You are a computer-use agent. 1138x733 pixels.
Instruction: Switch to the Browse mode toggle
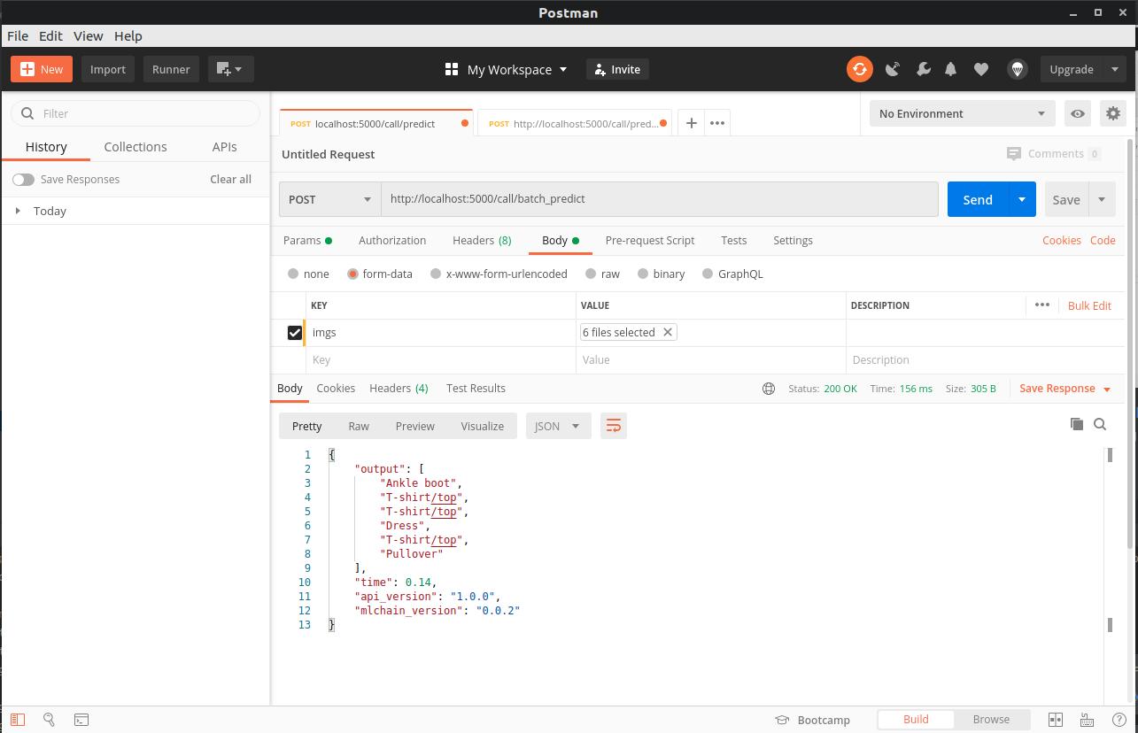coord(991,719)
